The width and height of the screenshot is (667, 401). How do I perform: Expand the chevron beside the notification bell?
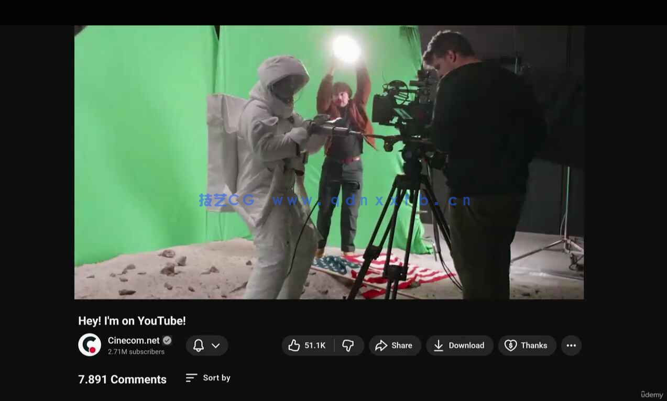click(x=215, y=346)
